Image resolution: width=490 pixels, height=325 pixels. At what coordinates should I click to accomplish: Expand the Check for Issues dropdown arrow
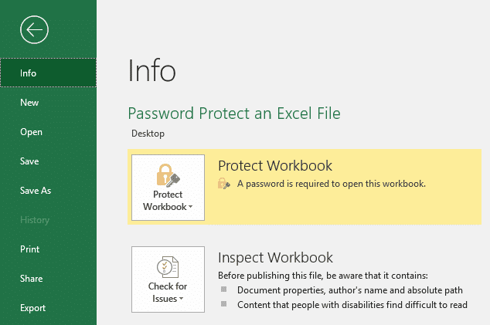coord(182,299)
